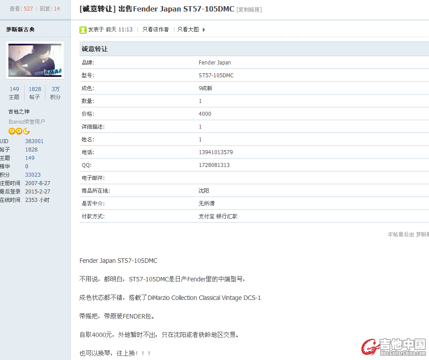Open the 梦断新古典 user profile

click(20, 30)
